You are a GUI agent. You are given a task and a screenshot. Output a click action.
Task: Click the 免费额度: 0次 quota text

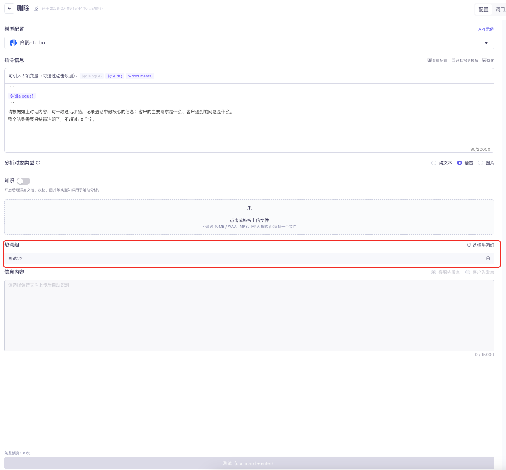17,453
